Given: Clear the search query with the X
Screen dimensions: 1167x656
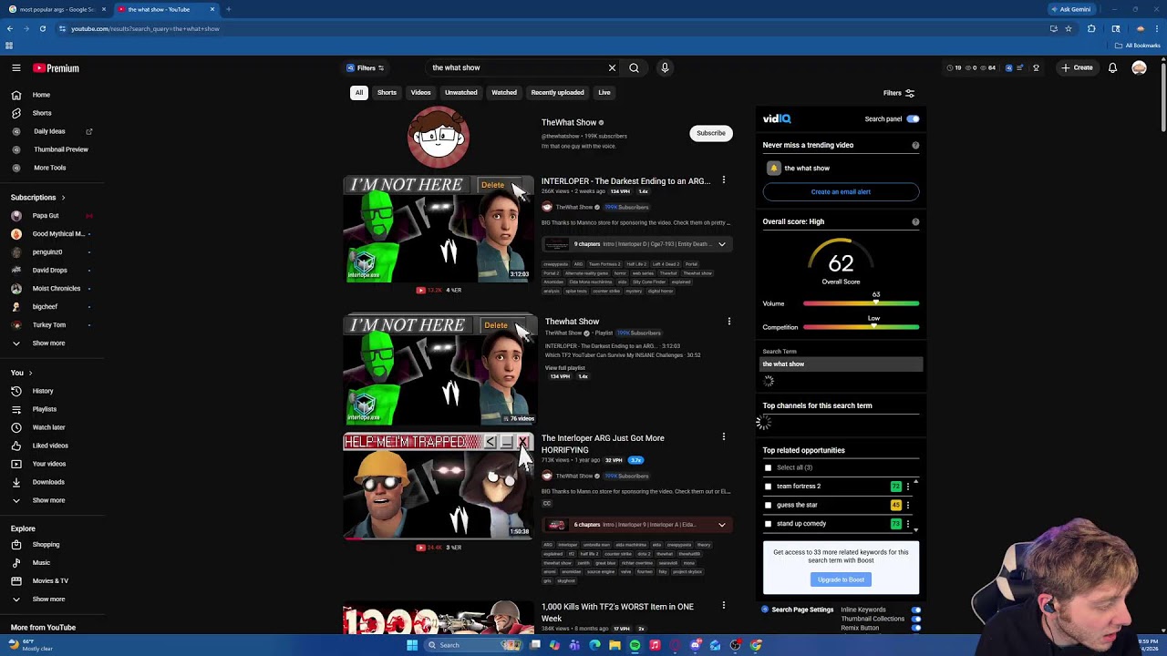Looking at the screenshot, I should (612, 67).
